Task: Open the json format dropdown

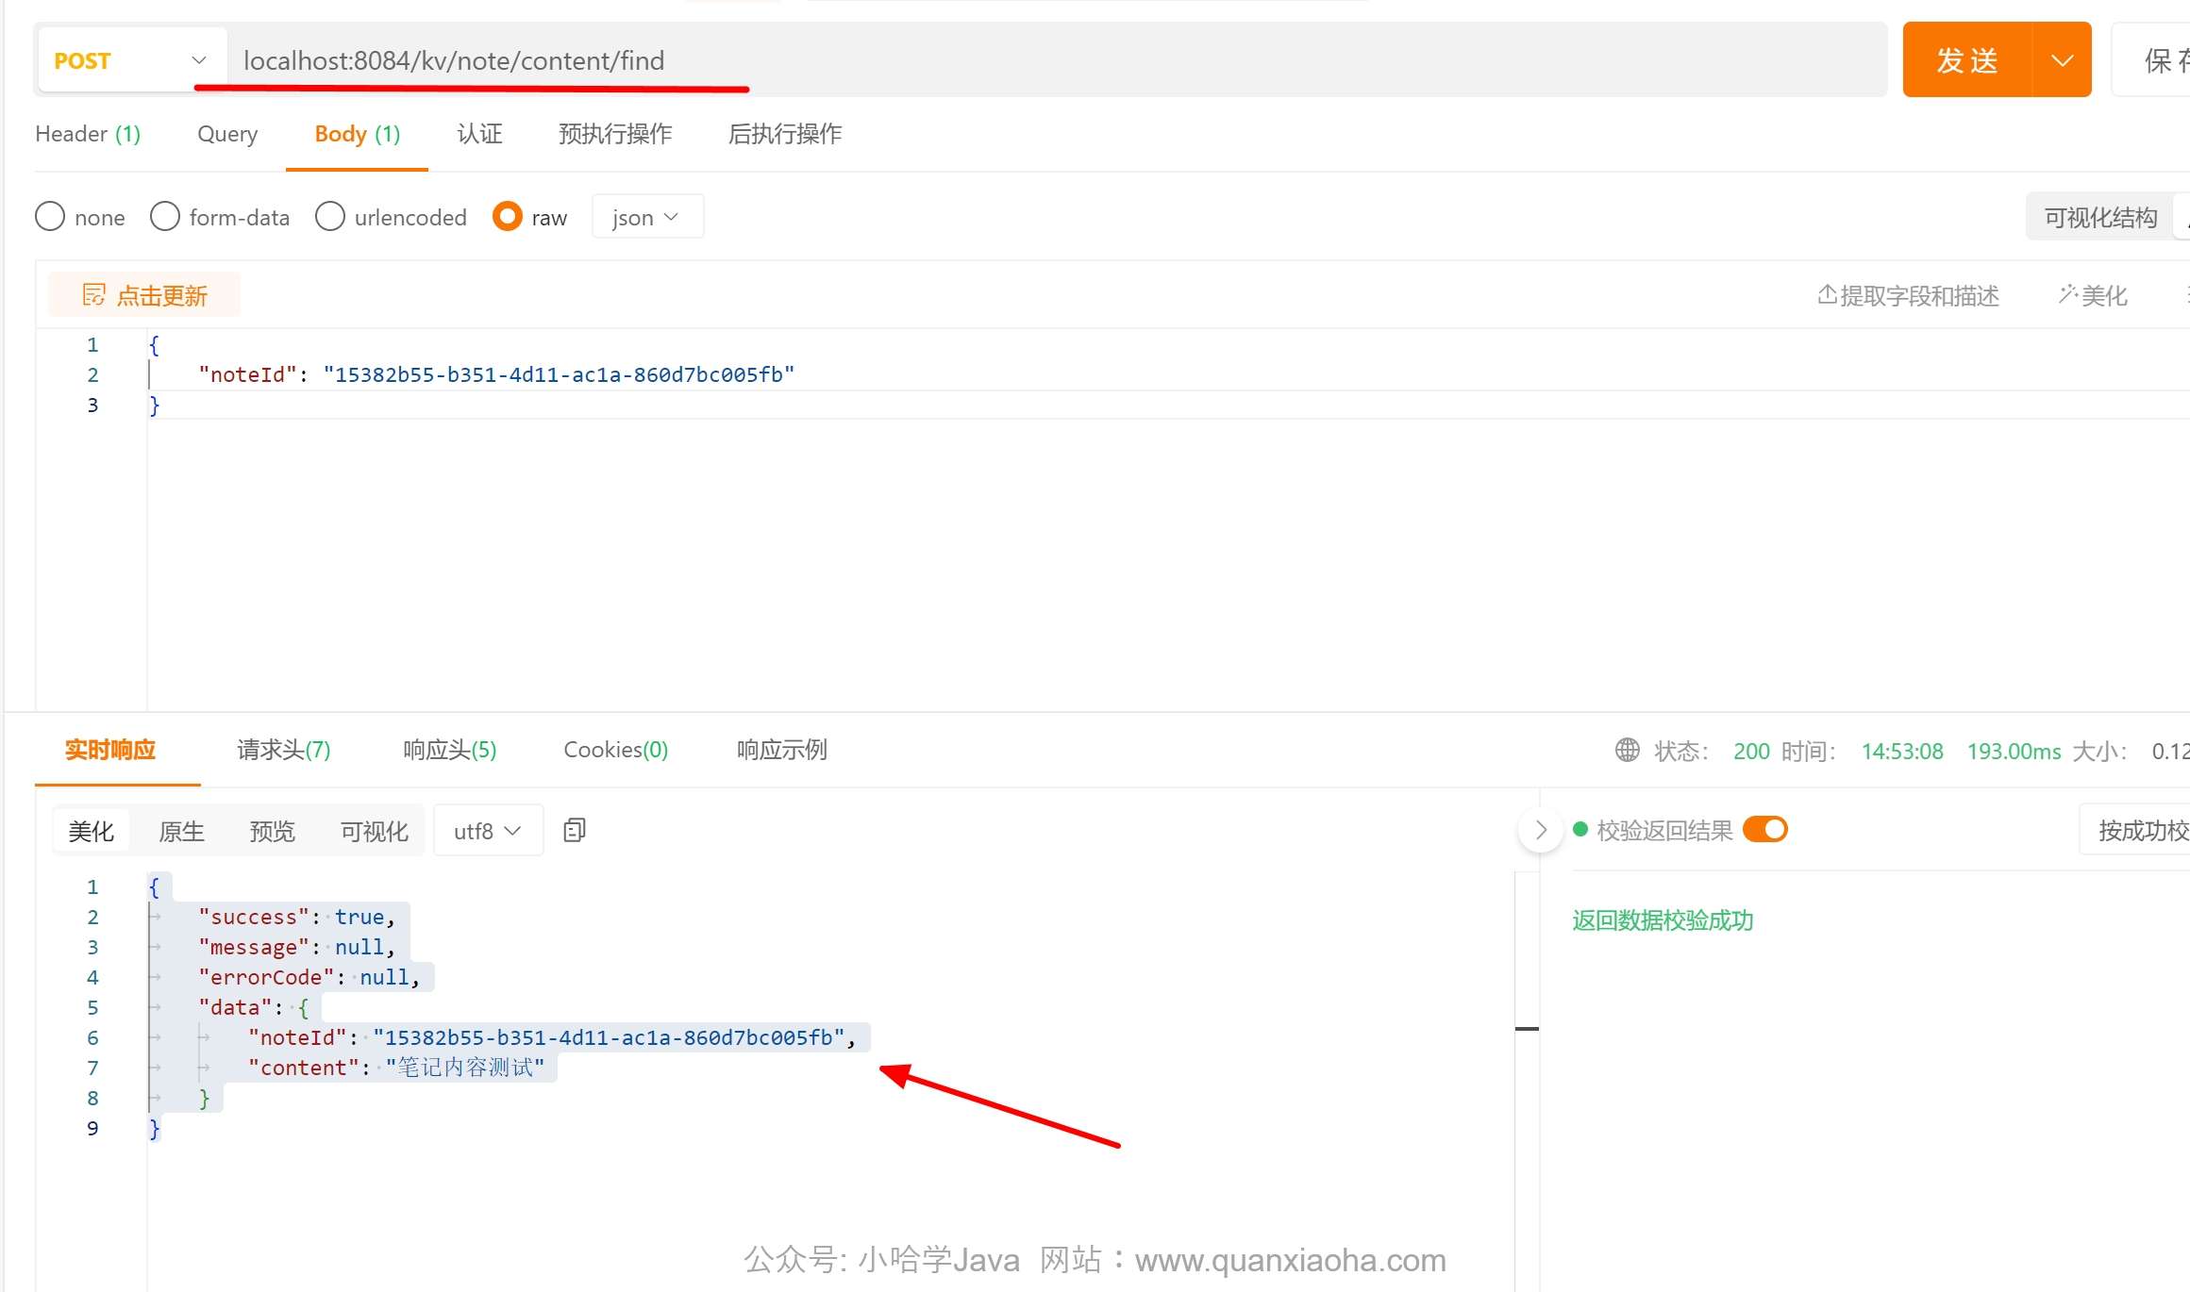Action: pyautogui.click(x=646, y=217)
